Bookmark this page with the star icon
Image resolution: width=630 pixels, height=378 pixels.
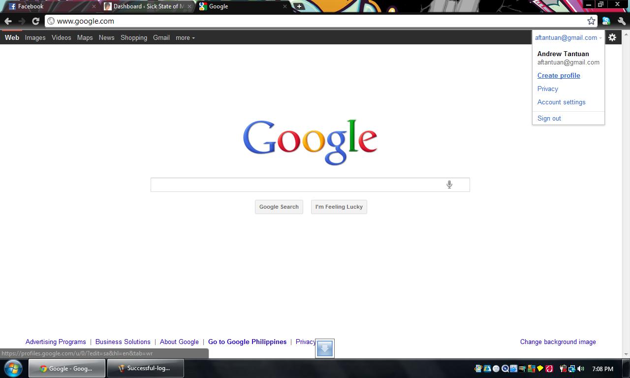591,21
